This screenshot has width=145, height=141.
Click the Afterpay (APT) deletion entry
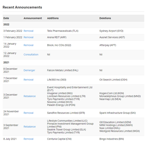pyautogui.click(x=108, y=45)
